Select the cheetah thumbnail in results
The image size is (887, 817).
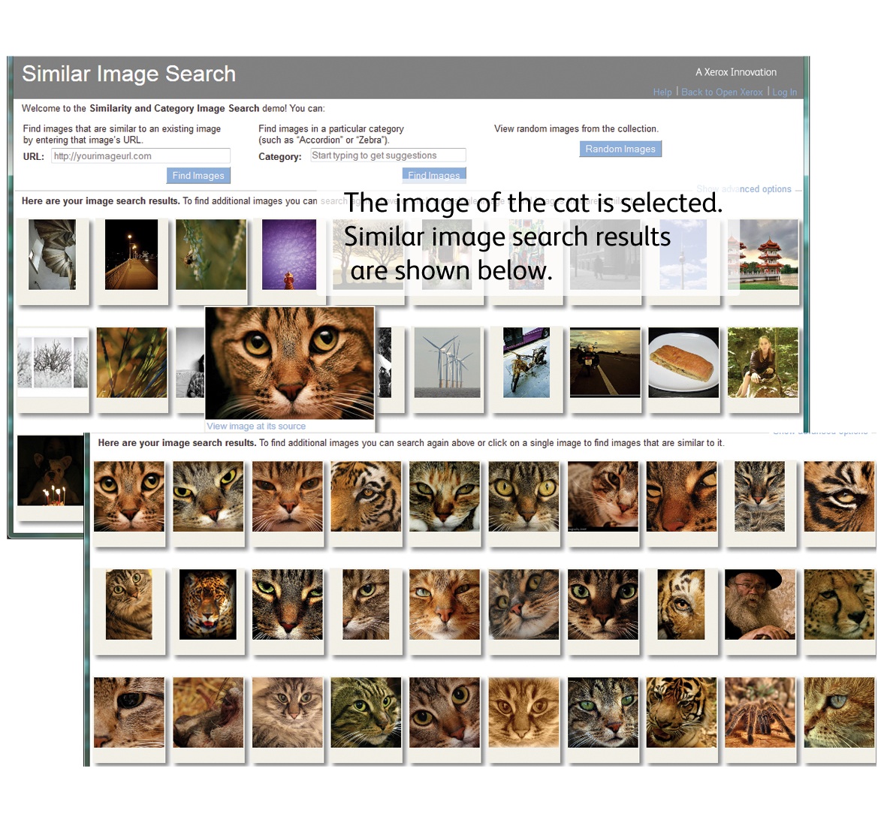point(839,604)
